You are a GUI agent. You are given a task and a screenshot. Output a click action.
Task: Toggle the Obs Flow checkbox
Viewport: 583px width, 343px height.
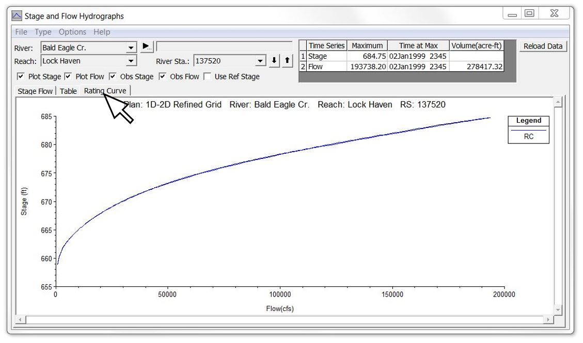(163, 76)
